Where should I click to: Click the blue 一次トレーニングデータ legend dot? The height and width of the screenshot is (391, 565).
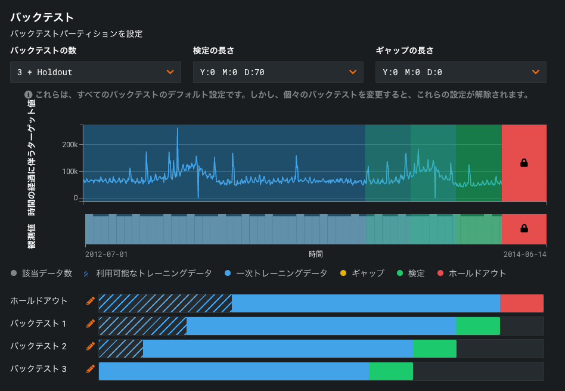(x=228, y=274)
